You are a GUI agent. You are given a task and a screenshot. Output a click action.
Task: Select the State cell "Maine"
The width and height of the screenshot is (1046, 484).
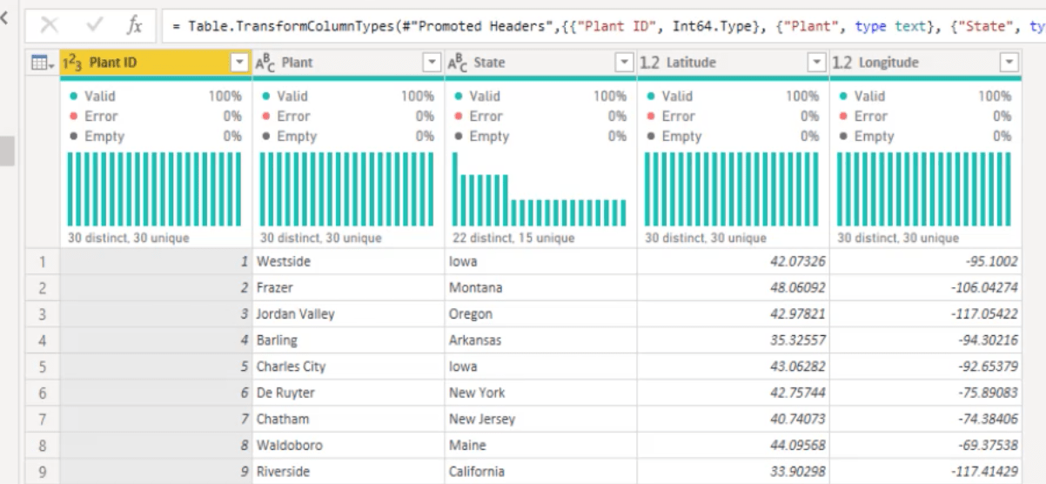[540, 445]
